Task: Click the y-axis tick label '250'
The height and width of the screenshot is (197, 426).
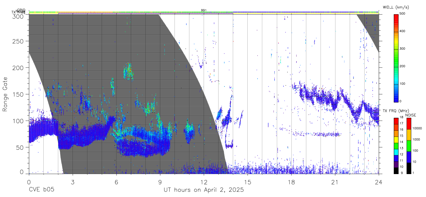Action: point(18,41)
